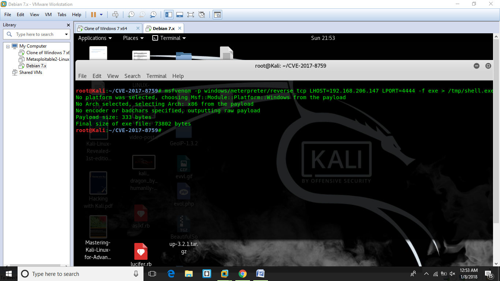
Task: Select Shared VMs in the library
Action: 27,72
